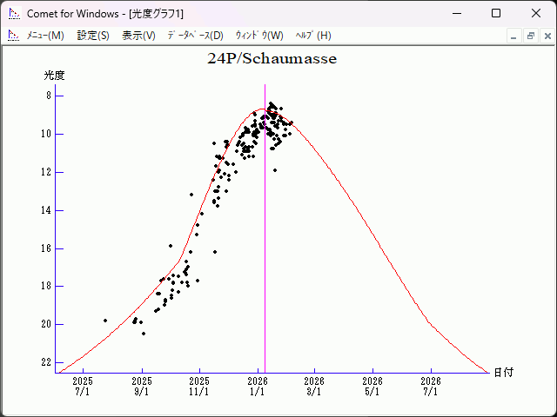Click the 24P/Schaumasse graph title
Image resolution: width=557 pixels, height=417 pixels.
[x=272, y=59]
